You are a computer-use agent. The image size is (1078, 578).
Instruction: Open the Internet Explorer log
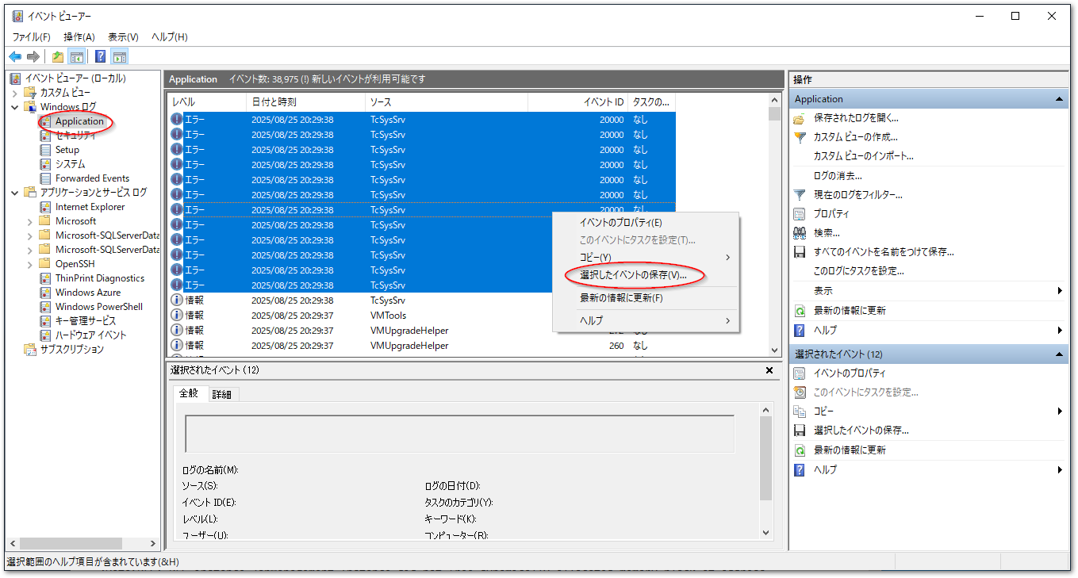tap(90, 207)
